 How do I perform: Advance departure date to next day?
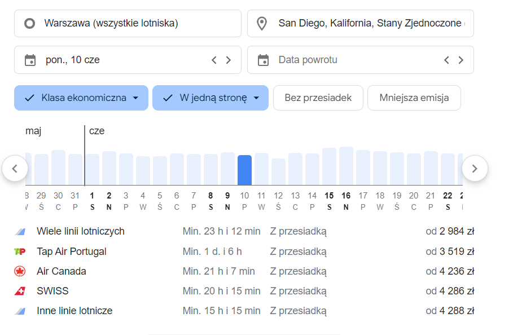tap(229, 60)
